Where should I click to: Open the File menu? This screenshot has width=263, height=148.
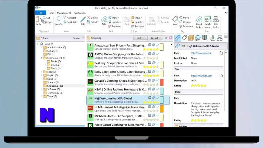tap(40, 13)
